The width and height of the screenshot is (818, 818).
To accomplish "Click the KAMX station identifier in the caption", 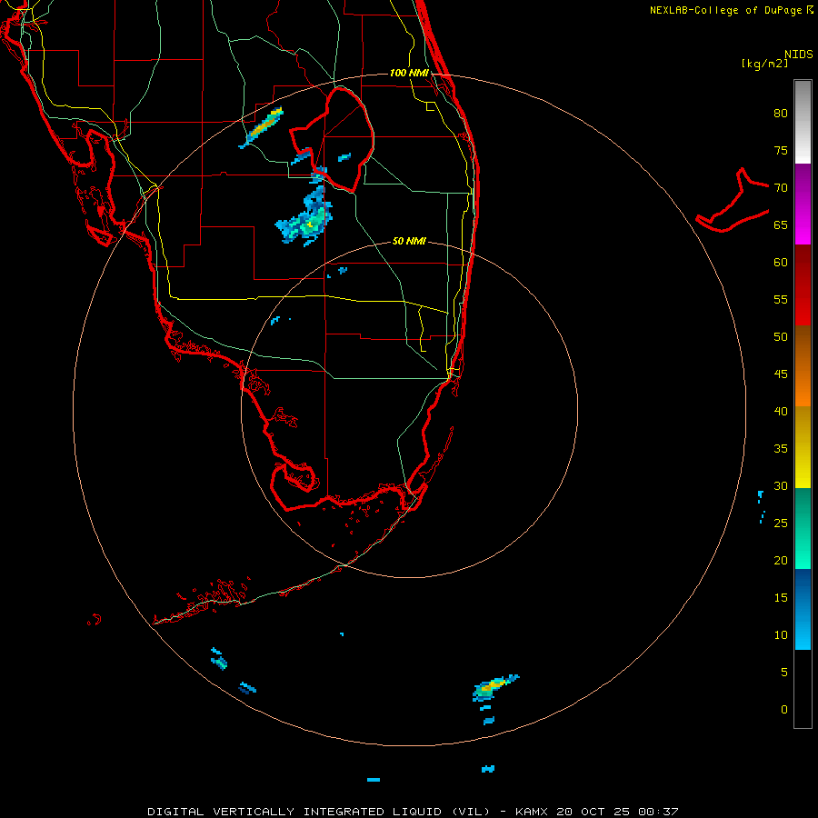I will point(533,812).
